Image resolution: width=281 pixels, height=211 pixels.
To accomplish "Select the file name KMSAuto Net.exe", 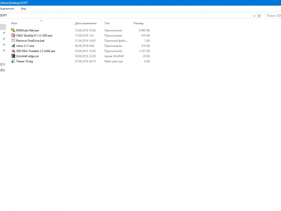I will pyautogui.click(x=27, y=30).
